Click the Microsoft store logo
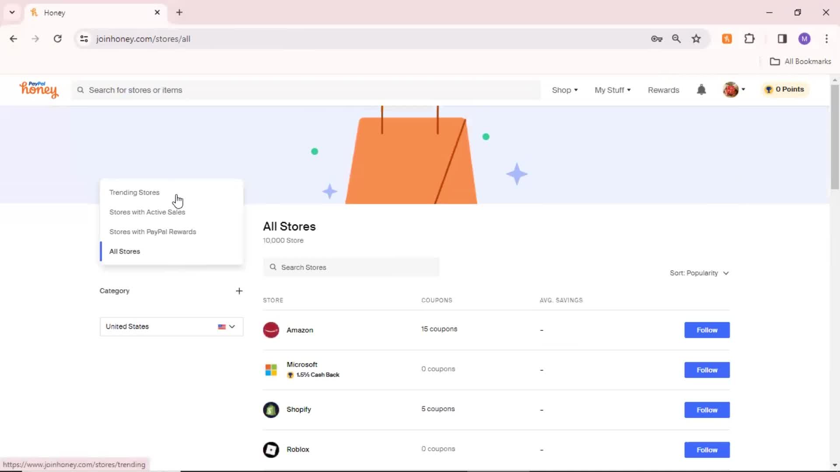Screen dimensions: 840x472 (x=271, y=370)
